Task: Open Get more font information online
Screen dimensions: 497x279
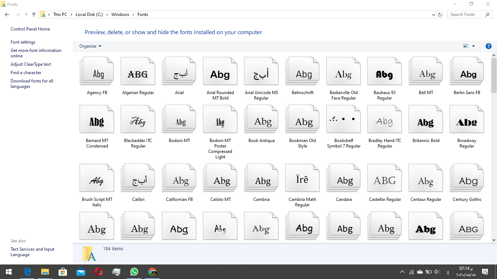Action: pos(36,53)
